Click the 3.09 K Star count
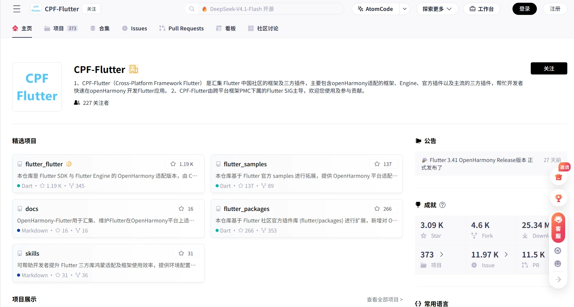Screen dimensions: 574x307 432,225
